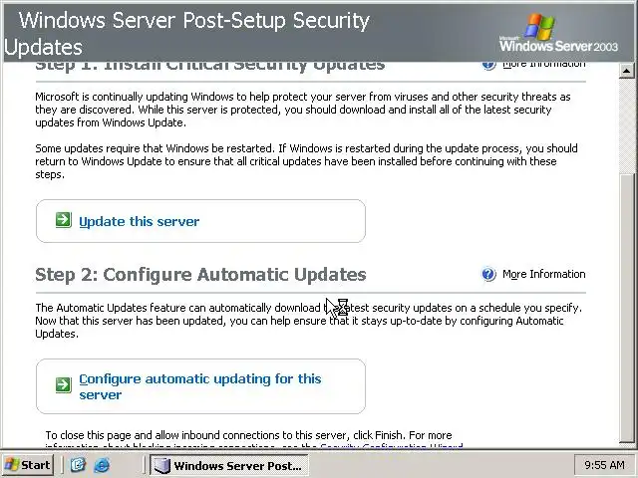Click the partially hidden Step 1 help icon
638x478 pixels.
488,64
